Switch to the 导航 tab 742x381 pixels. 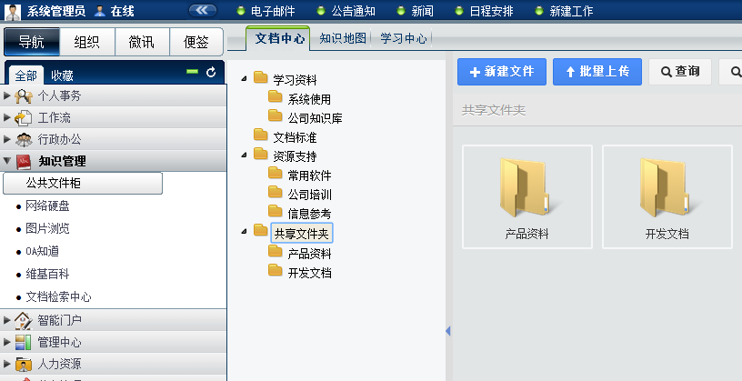point(32,42)
